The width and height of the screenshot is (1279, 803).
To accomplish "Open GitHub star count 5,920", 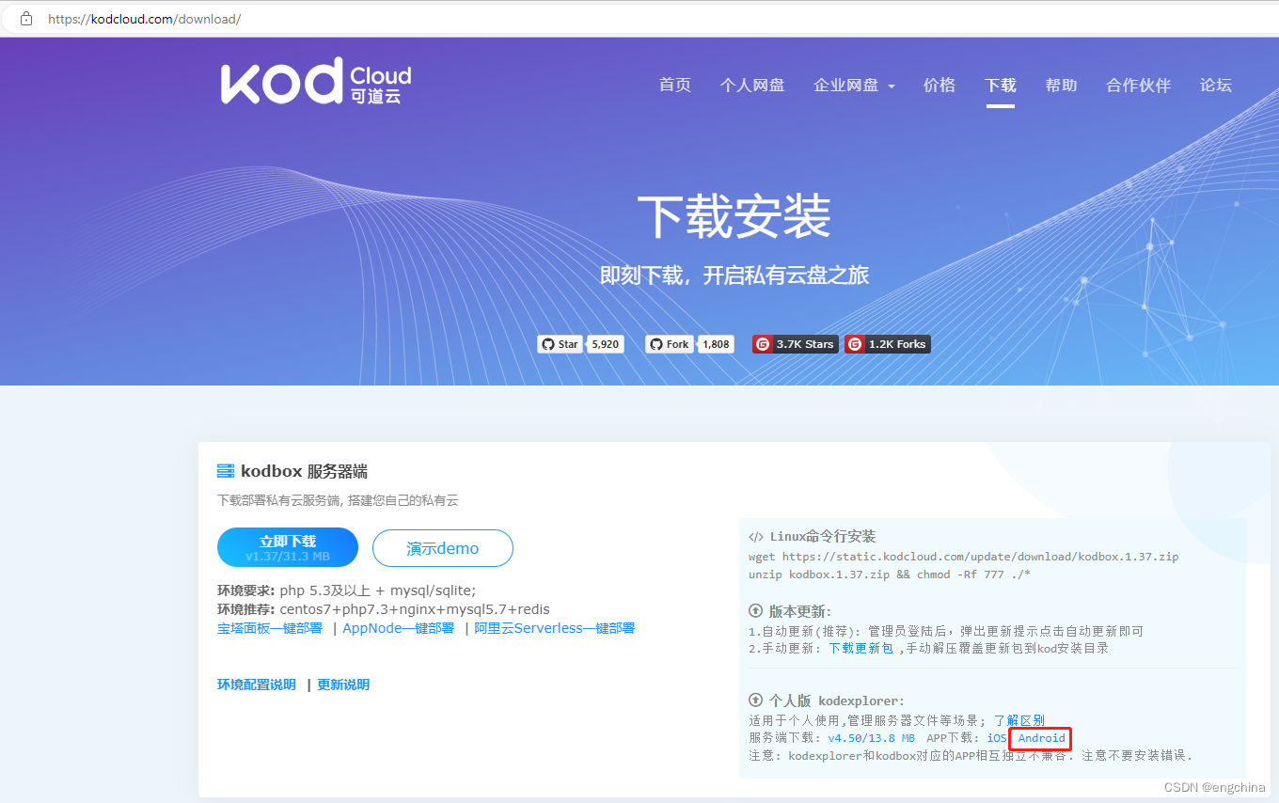I will [606, 344].
